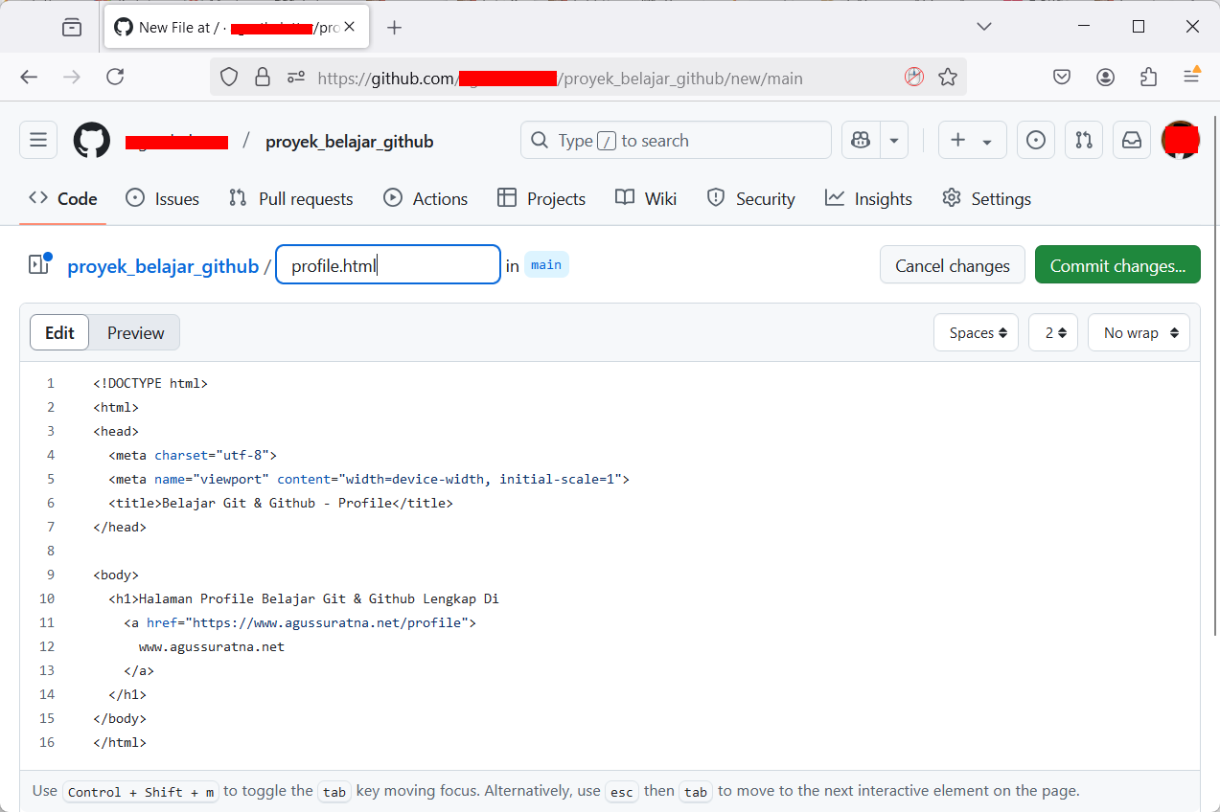Open the GitHub hamburger navigation menu
Screen dimensions: 1220x812
click(x=38, y=141)
